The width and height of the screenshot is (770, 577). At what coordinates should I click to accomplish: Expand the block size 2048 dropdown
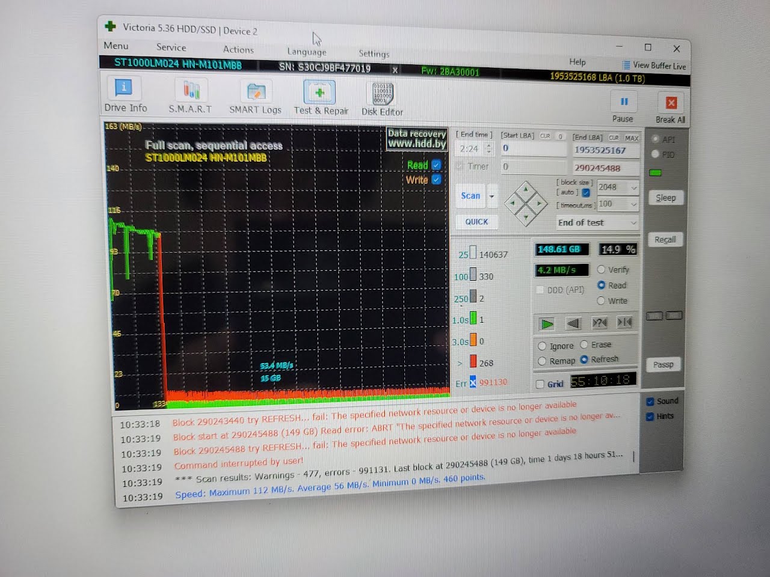[633, 188]
